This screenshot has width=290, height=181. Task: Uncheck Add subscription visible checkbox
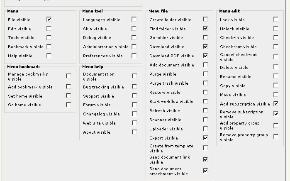click(276, 103)
